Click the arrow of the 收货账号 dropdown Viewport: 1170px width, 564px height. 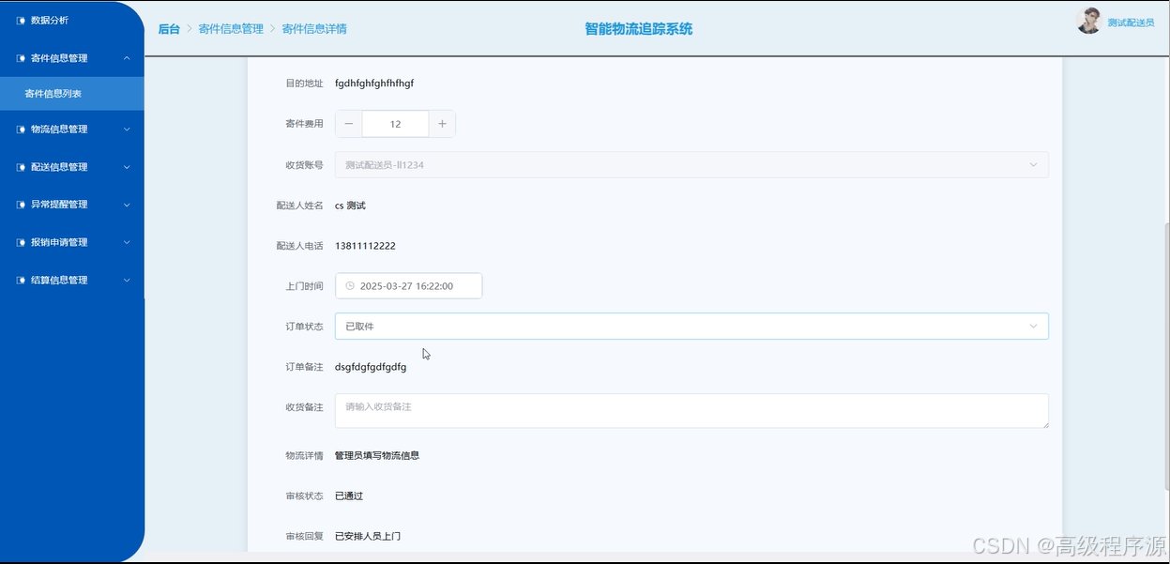(x=1033, y=165)
